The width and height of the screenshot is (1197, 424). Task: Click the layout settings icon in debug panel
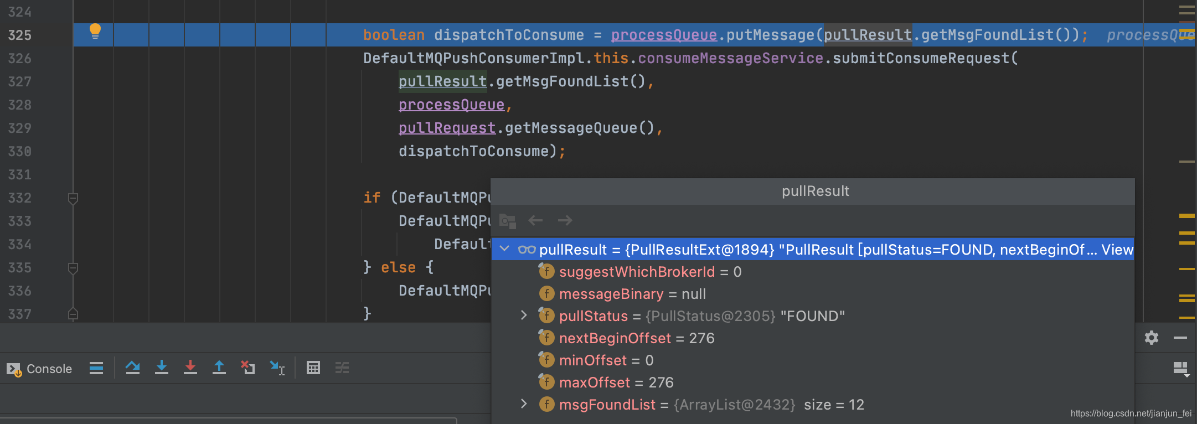(1181, 369)
